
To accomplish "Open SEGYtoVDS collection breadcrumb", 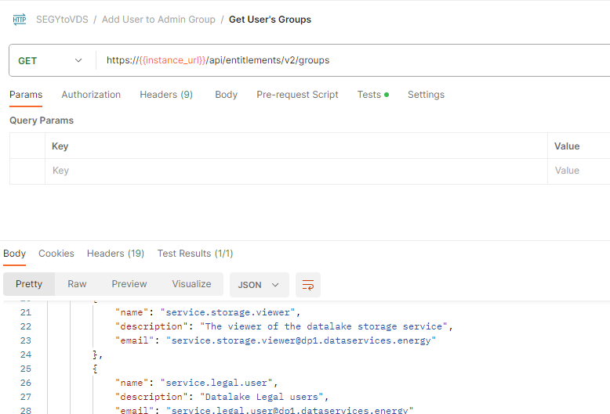I will (x=62, y=20).
